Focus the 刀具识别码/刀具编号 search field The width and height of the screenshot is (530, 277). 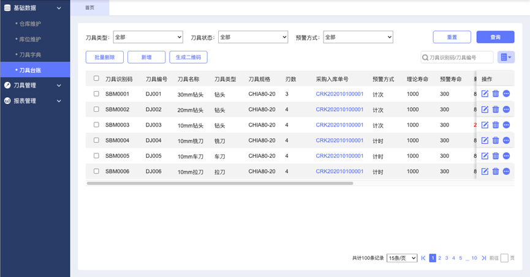pyautogui.click(x=457, y=57)
